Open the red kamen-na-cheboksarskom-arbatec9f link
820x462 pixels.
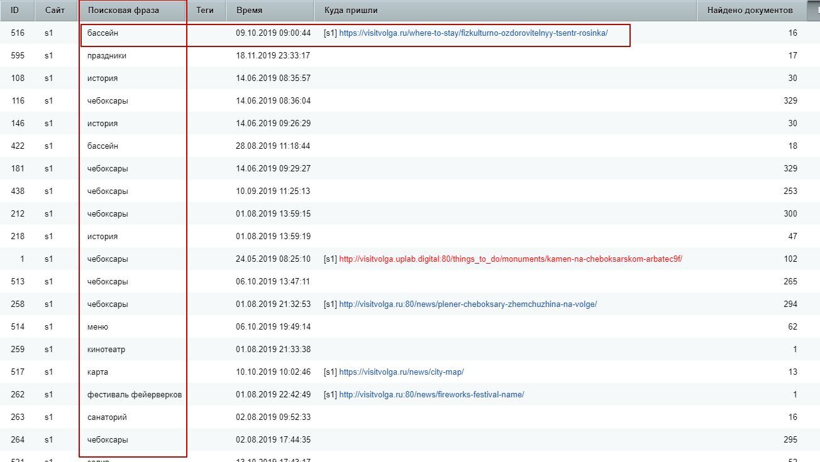[511, 259]
